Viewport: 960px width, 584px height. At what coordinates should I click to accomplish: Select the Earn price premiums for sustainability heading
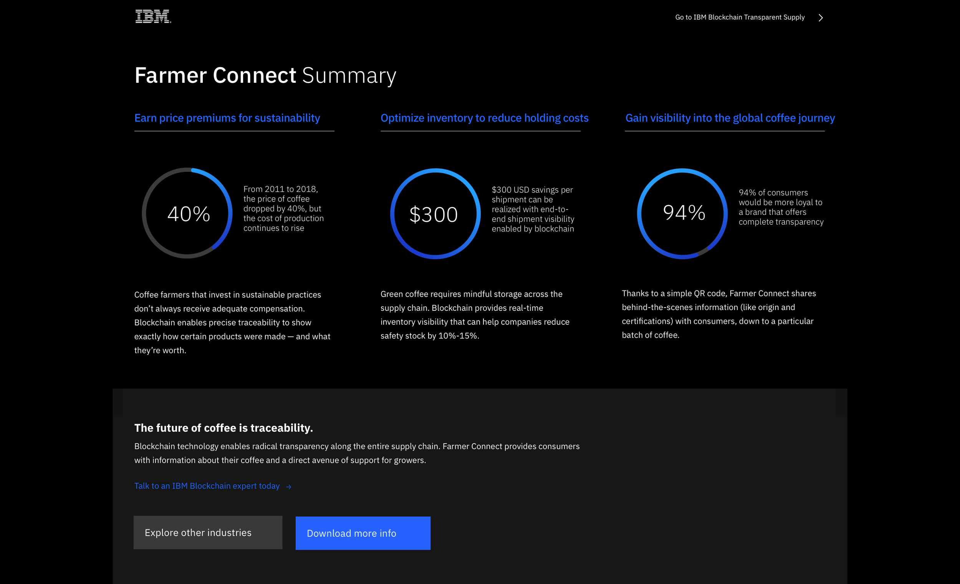(x=227, y=118)
